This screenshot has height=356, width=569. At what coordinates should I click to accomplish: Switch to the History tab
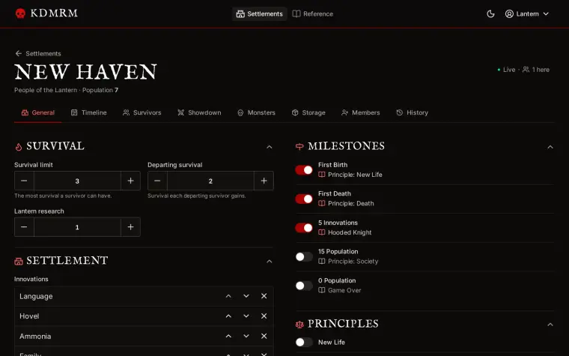[x=413, y=112]
